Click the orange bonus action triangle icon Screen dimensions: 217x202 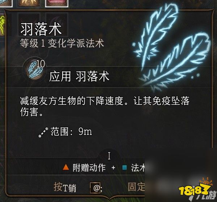pyautogui.click(x=66, y=167)
